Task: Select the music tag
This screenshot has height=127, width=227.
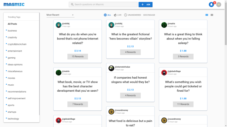Action: click(11, 85)
